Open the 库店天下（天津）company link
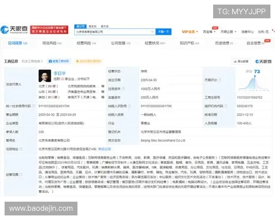 pos(83,97)
